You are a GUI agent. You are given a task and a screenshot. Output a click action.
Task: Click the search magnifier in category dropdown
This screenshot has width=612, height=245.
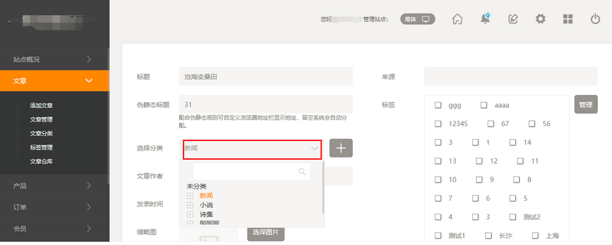pos(301,172)
